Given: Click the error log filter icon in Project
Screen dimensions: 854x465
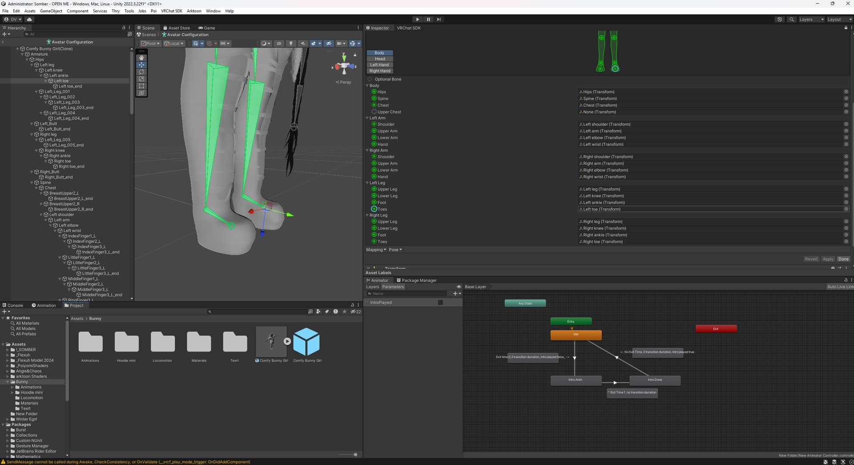Looking at the screenshot, I should pyautogui.click(x=336, y=312).
